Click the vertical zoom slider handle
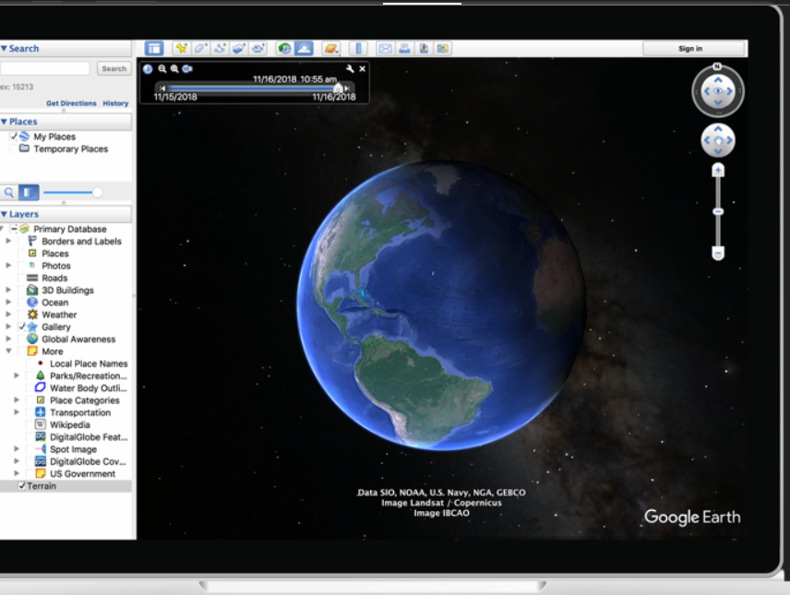 coord(718,211)
